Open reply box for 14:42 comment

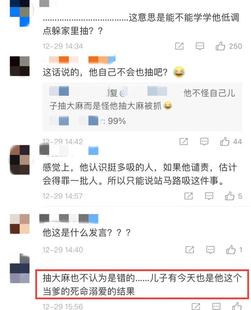pos(204,142)
